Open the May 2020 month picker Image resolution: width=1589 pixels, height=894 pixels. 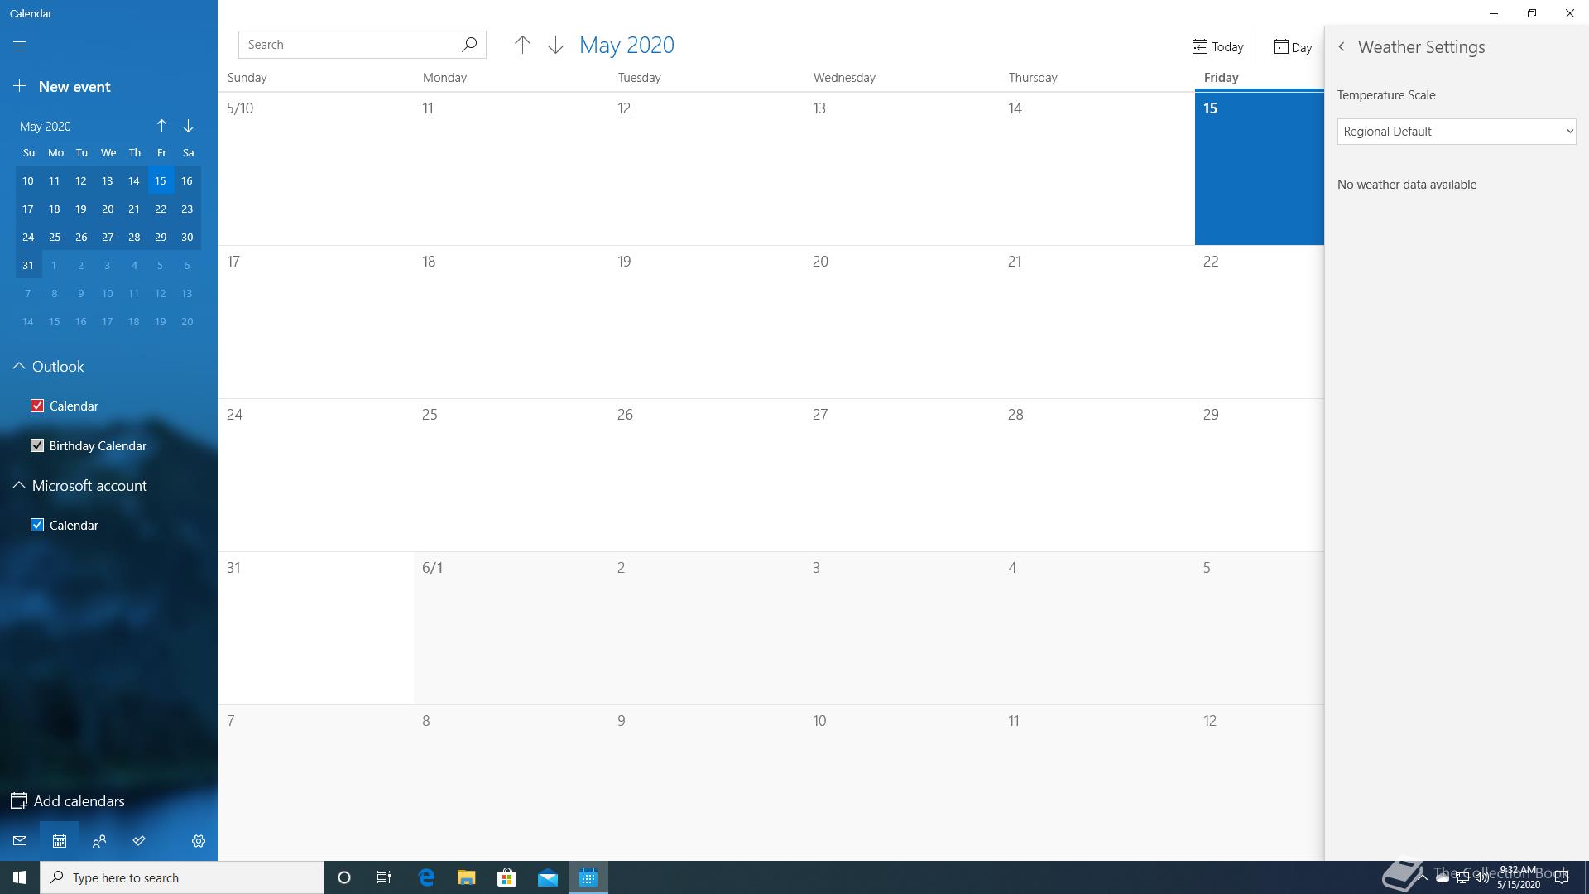626,46
